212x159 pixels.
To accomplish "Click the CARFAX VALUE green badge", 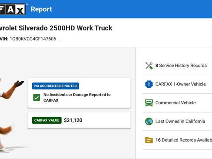I will [47, 120].
